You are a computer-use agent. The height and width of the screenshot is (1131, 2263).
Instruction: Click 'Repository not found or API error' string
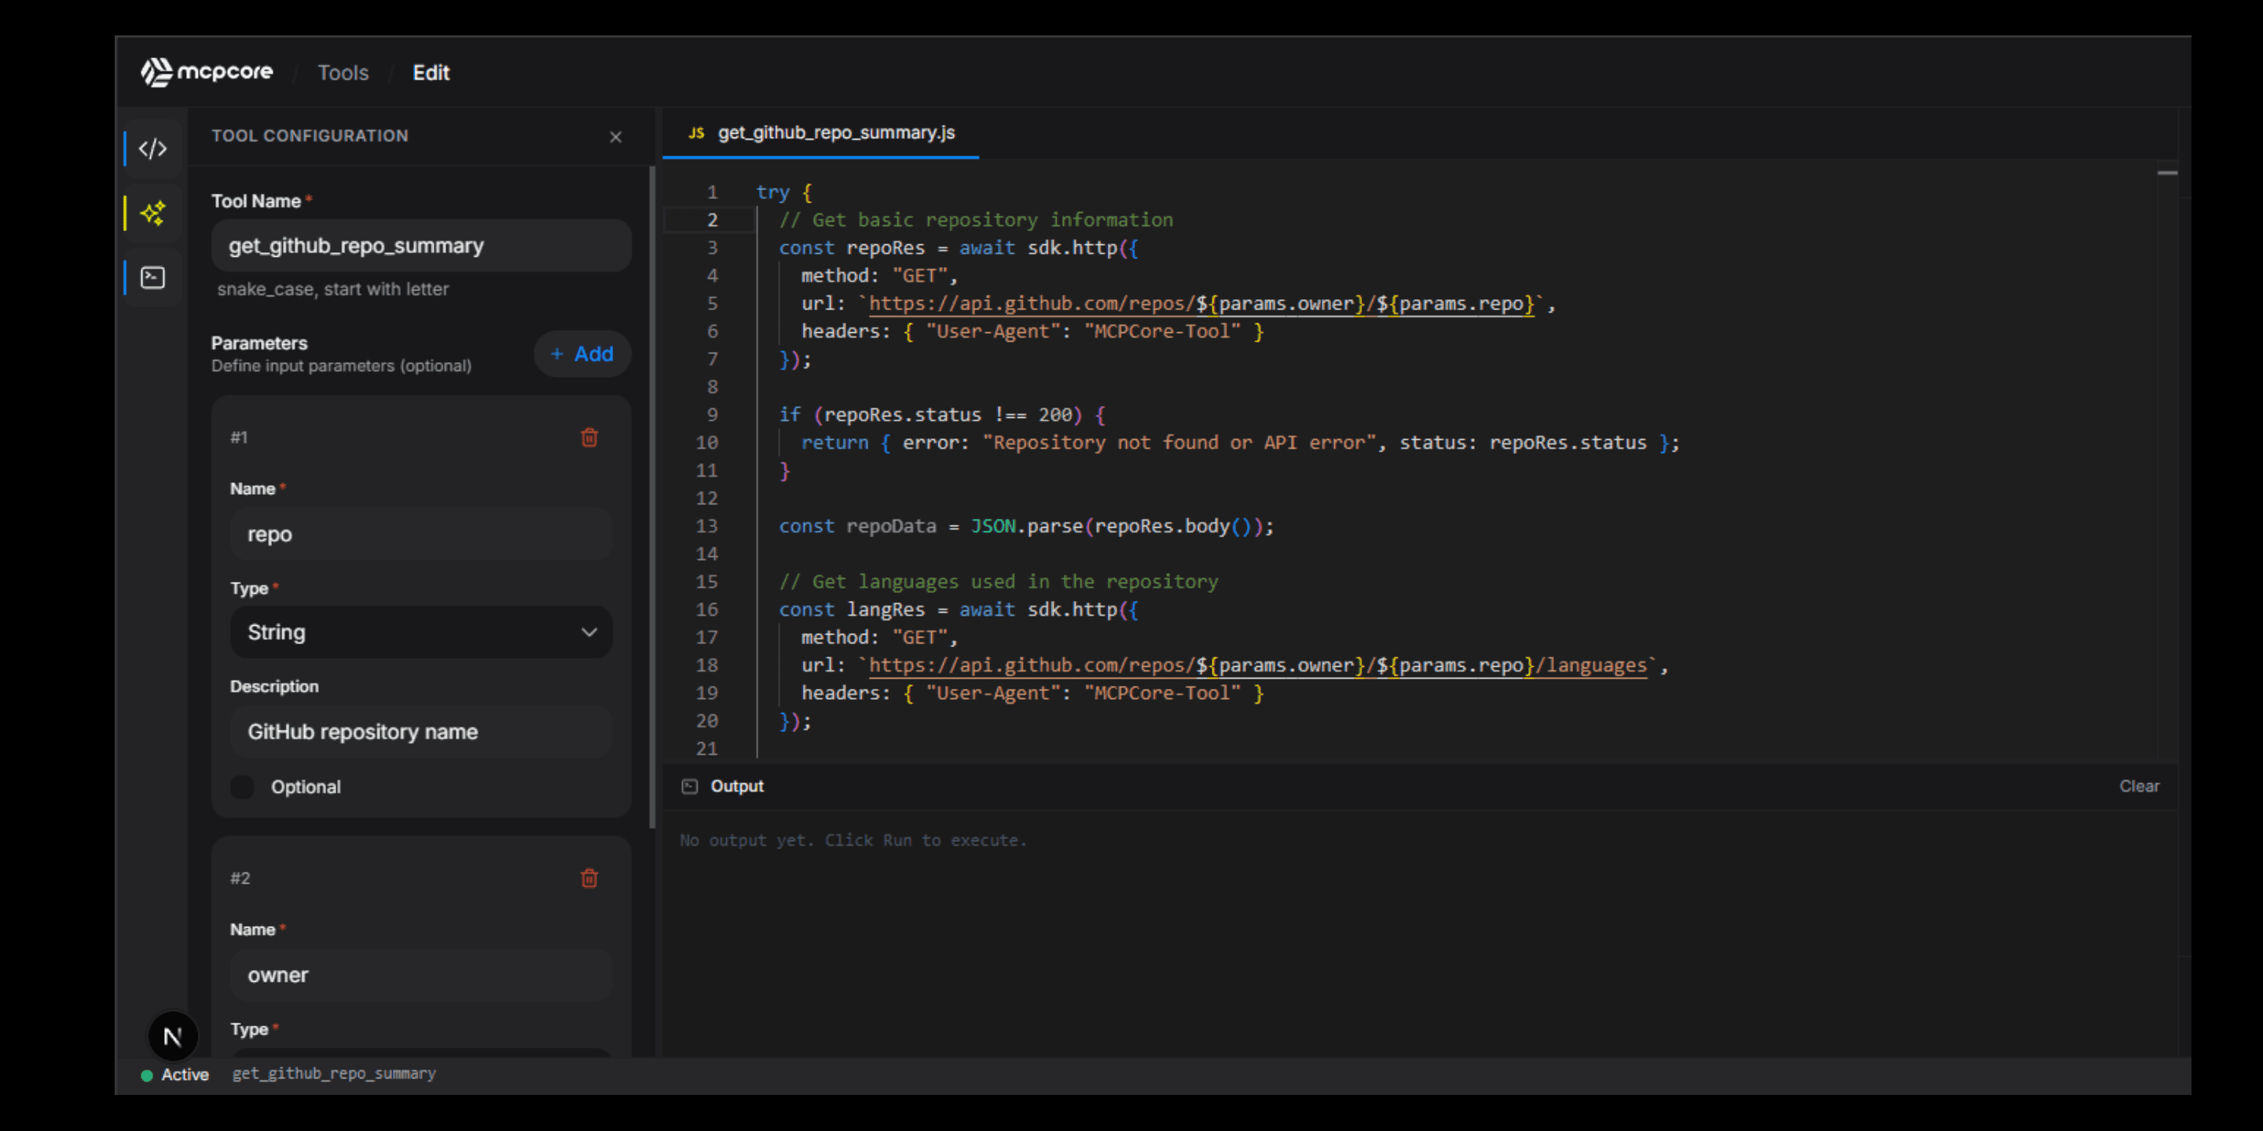point(1179,442)
